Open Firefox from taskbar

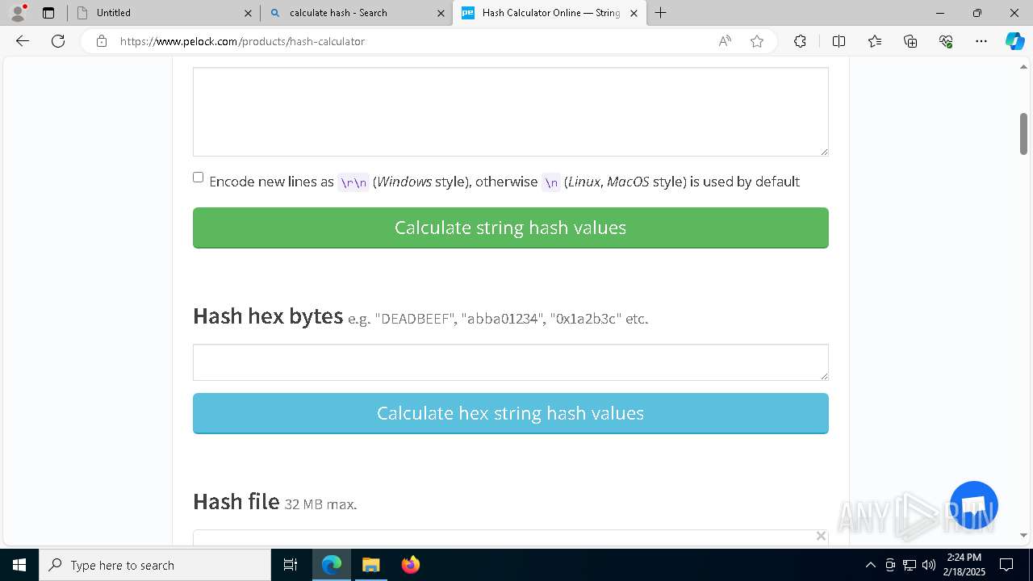coord(410,565)
